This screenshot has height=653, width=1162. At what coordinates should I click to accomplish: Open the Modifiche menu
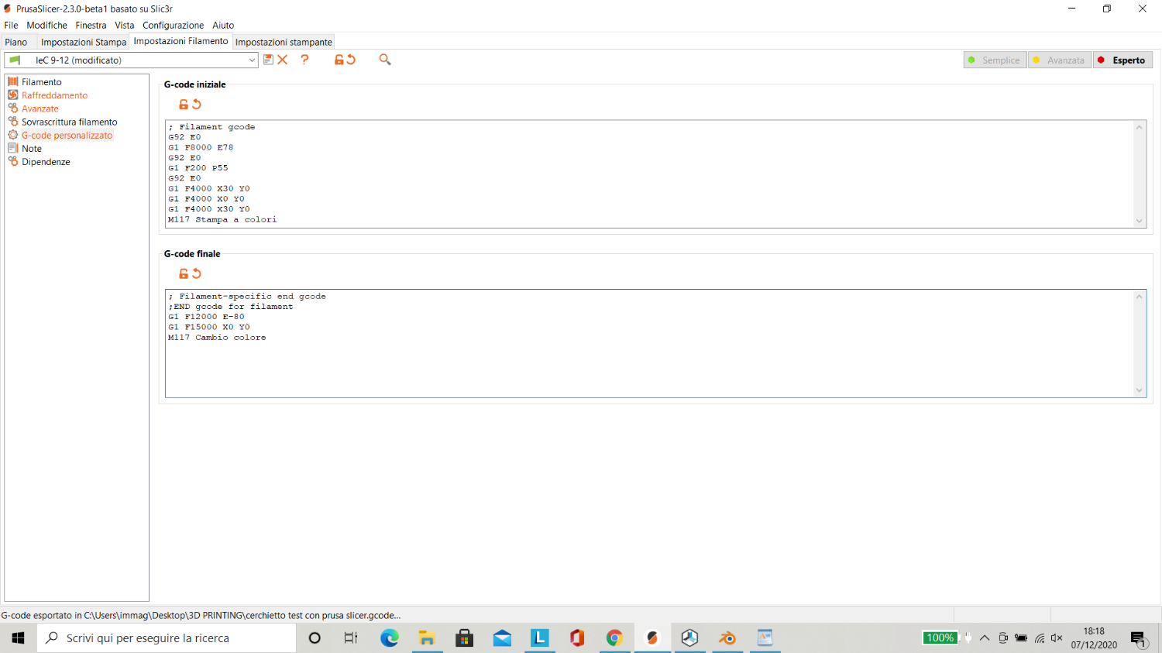point(46,25)
